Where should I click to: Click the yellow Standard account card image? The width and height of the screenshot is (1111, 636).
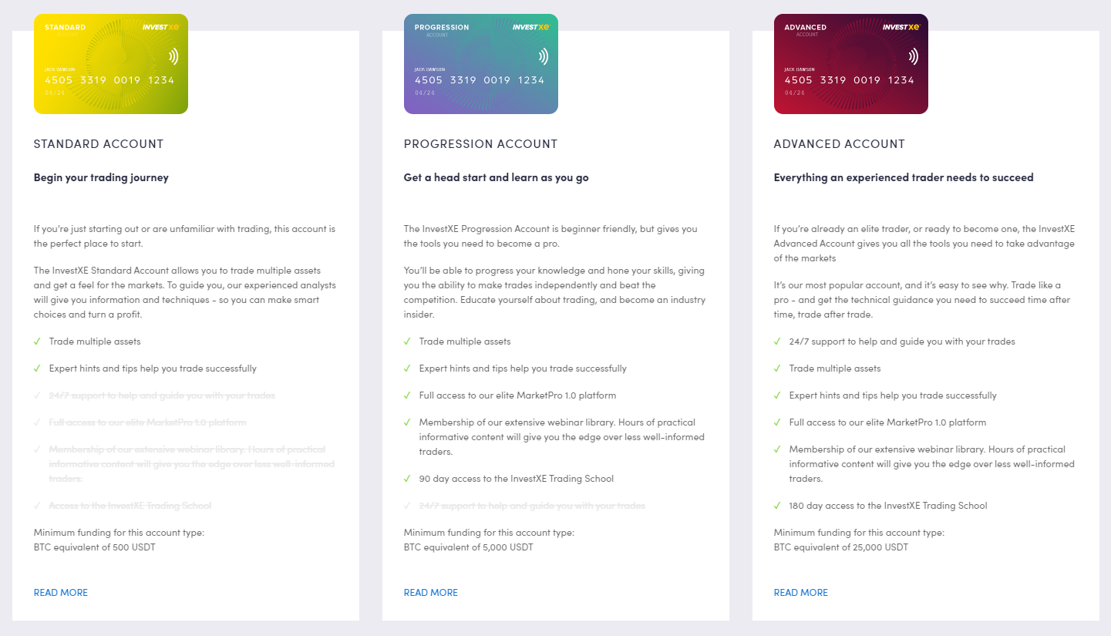tap(111, 64)
